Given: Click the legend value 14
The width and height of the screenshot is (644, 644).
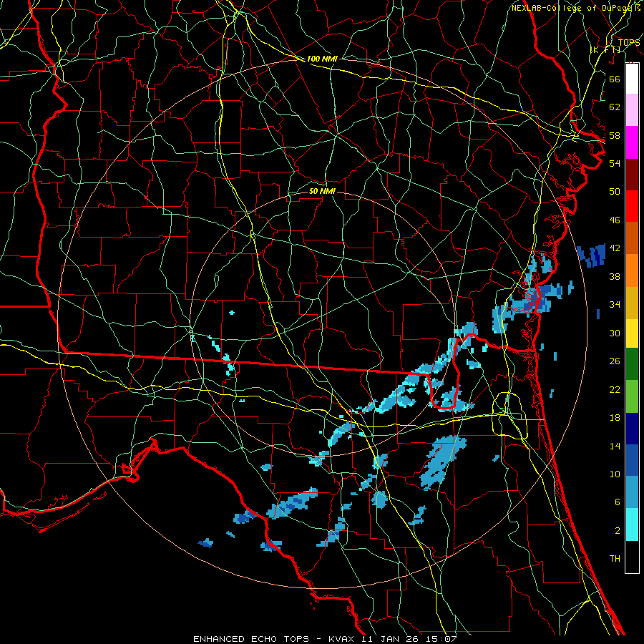Looking at the screenshot, I should [615, 446].
